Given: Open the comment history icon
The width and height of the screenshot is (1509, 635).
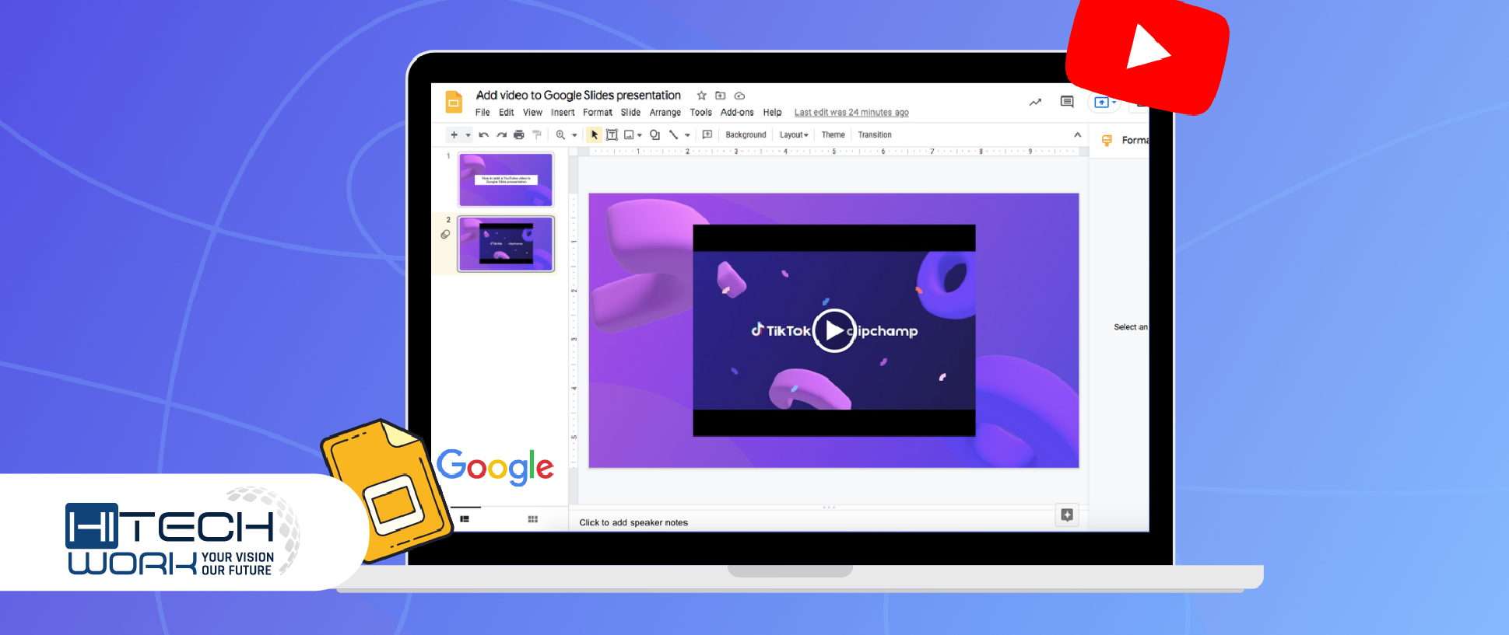Looking at the screenshot, I should point(1067,102).
